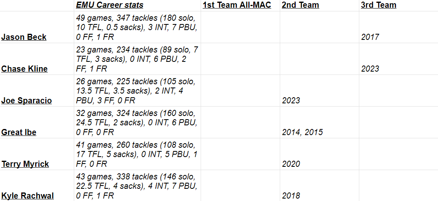The height and width of the screenshot is (201, 438).
Task: Click the 2nd Team column header
Action: (x=300, y=5)
